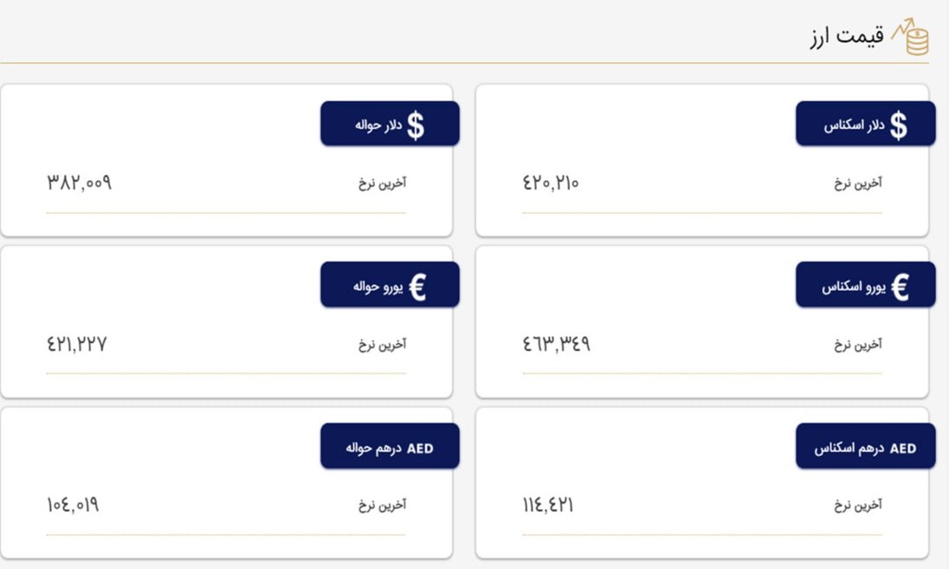Select the یورو حواله label text
The image size is (949, 569).
pyautogui.click(x=378, y=287)
